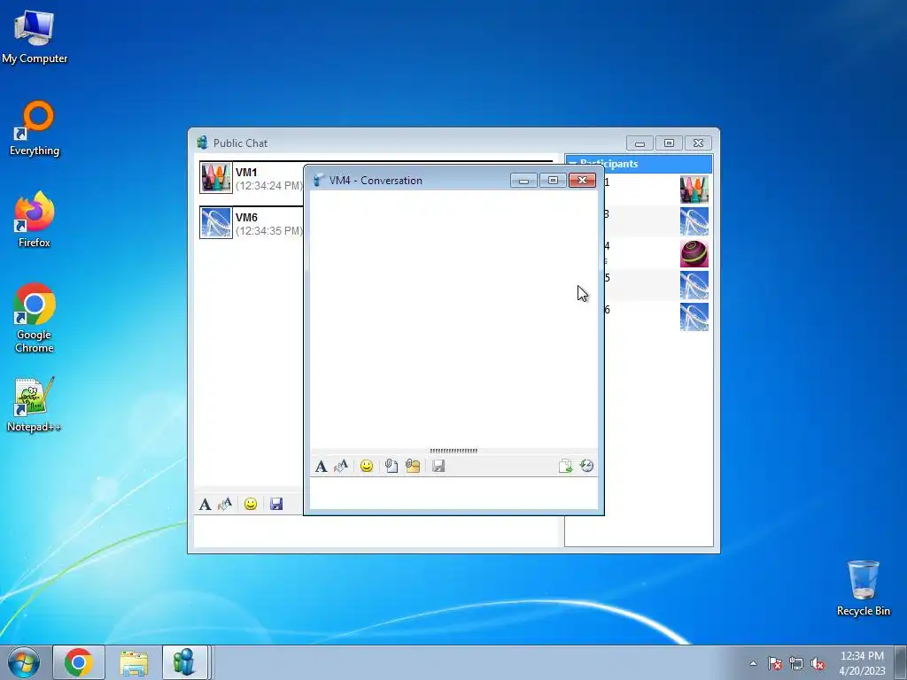
Task: Focus message input field in VM4 Conversation
Action: pos(454,493)
